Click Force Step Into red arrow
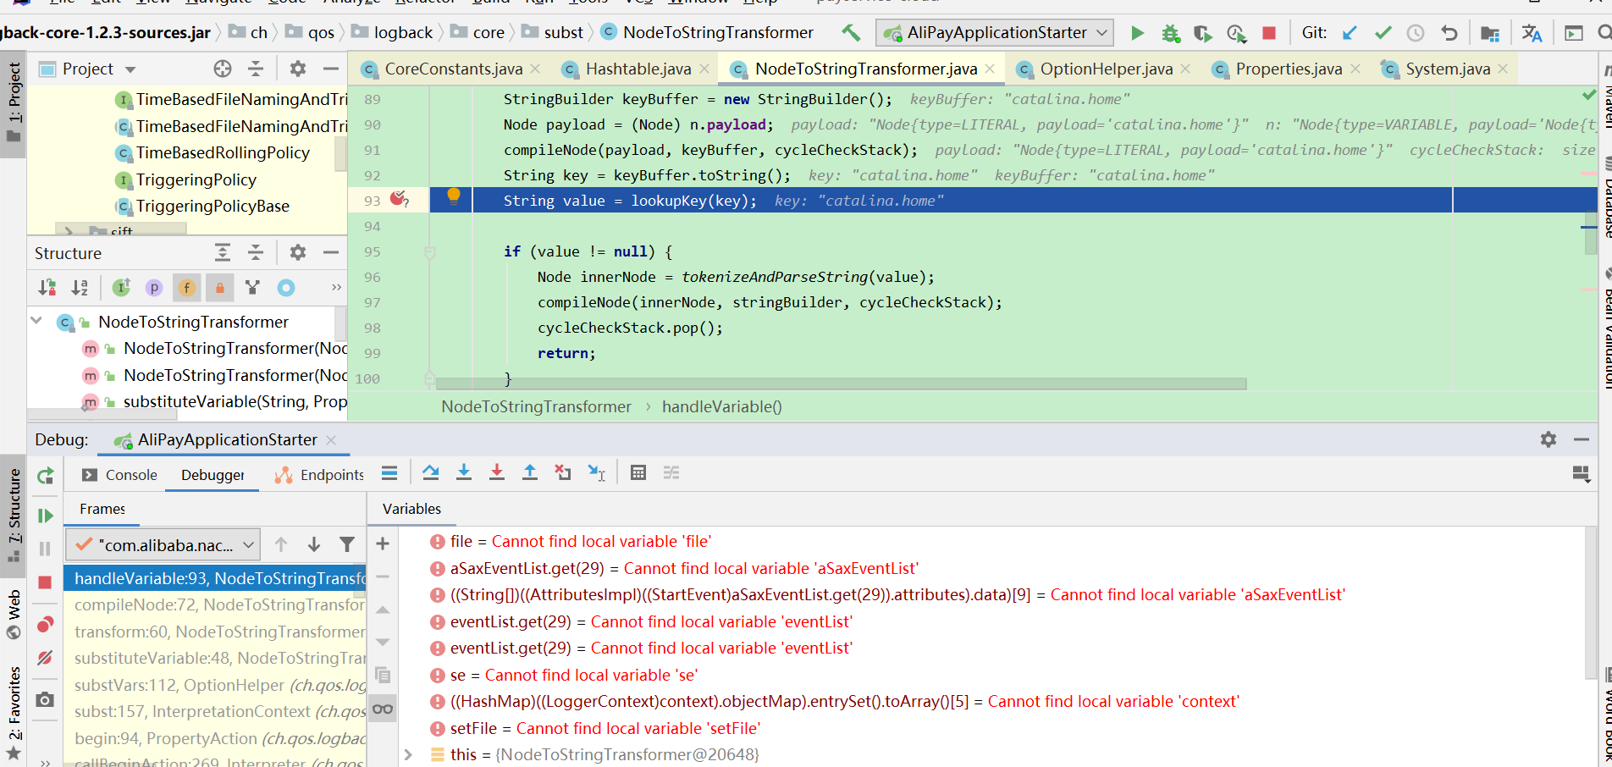1612x767 pixels. (496, 472)
